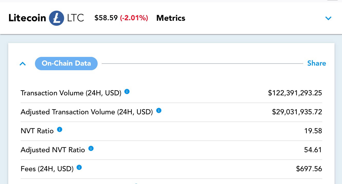The image size is (342, 184).
Task: Click the Adjusted NVT Ratio info icon
Action: click(91, 148)
